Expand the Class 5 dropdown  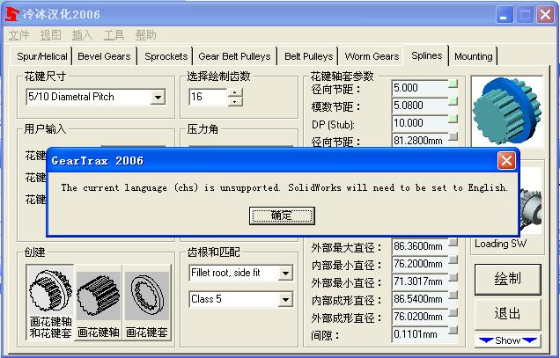point(285,299)
